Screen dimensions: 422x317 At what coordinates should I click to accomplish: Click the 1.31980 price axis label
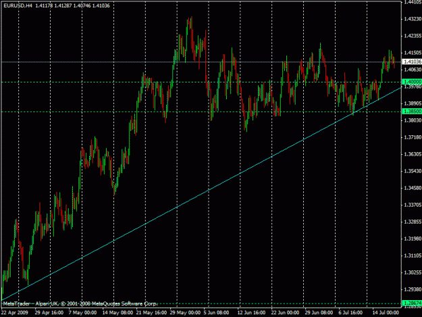pyautogui.click(x=413, y=239)
